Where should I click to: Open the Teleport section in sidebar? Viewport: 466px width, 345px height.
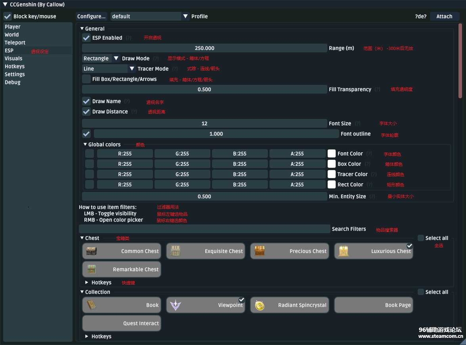pos(15,42)
